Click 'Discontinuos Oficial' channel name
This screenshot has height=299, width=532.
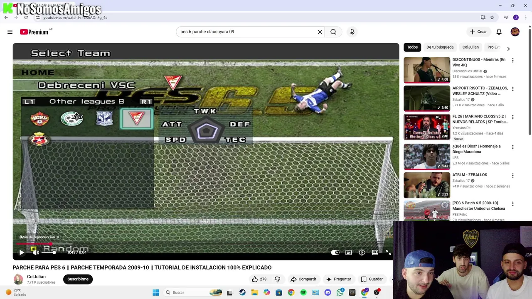(x=467, y=71)
